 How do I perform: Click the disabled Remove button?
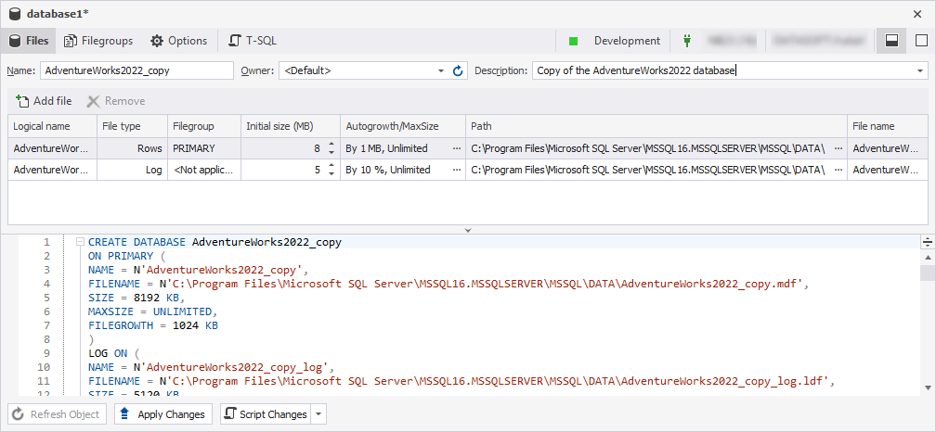(x=115, y=101)
